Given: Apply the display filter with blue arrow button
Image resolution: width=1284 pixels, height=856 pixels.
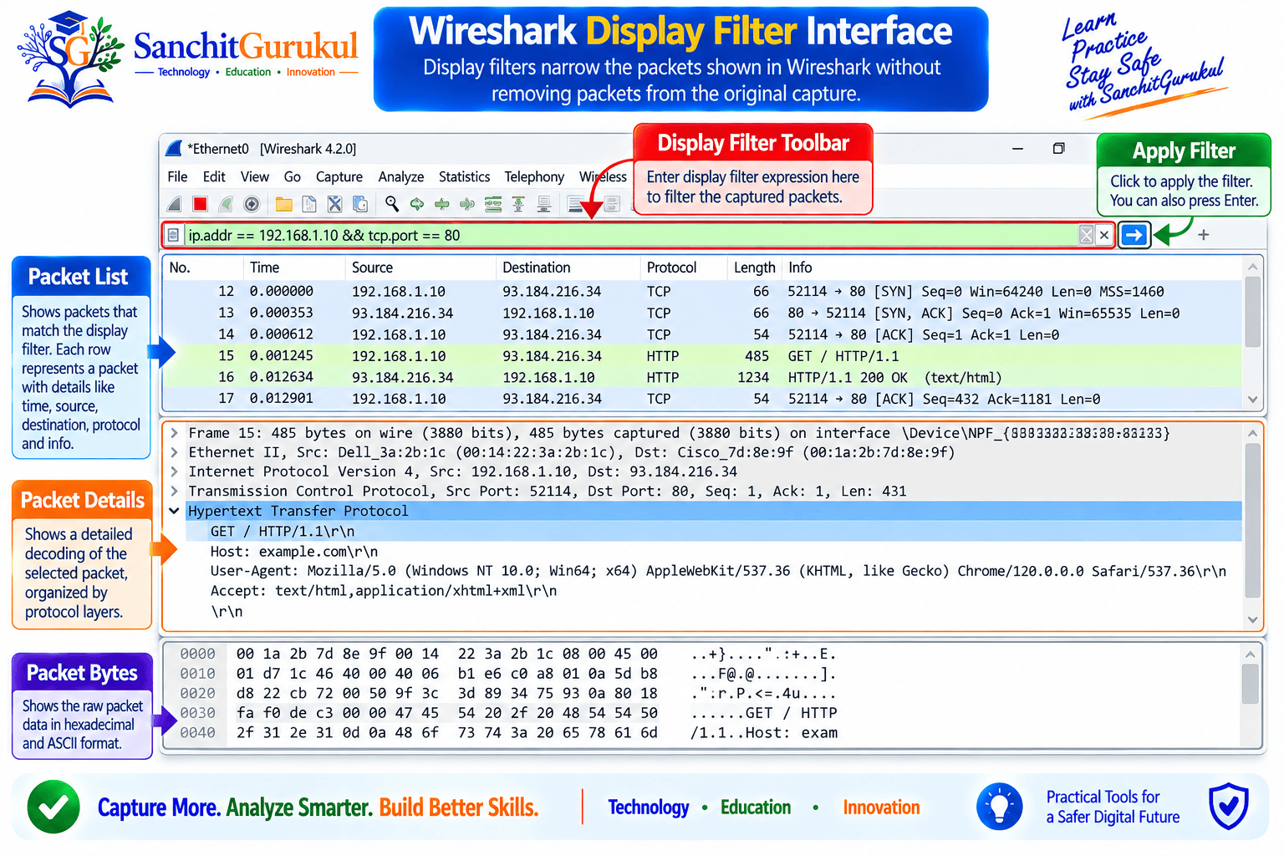Looking at the screenshot, I should pos(1134,235).
